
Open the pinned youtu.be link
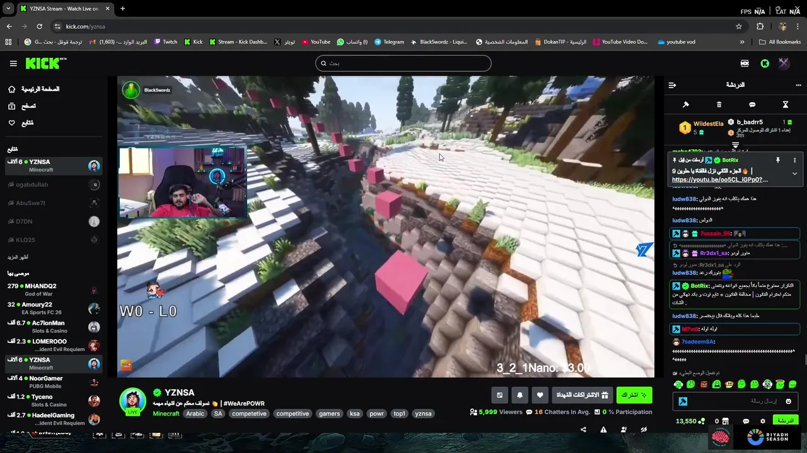tap(719, 180)
